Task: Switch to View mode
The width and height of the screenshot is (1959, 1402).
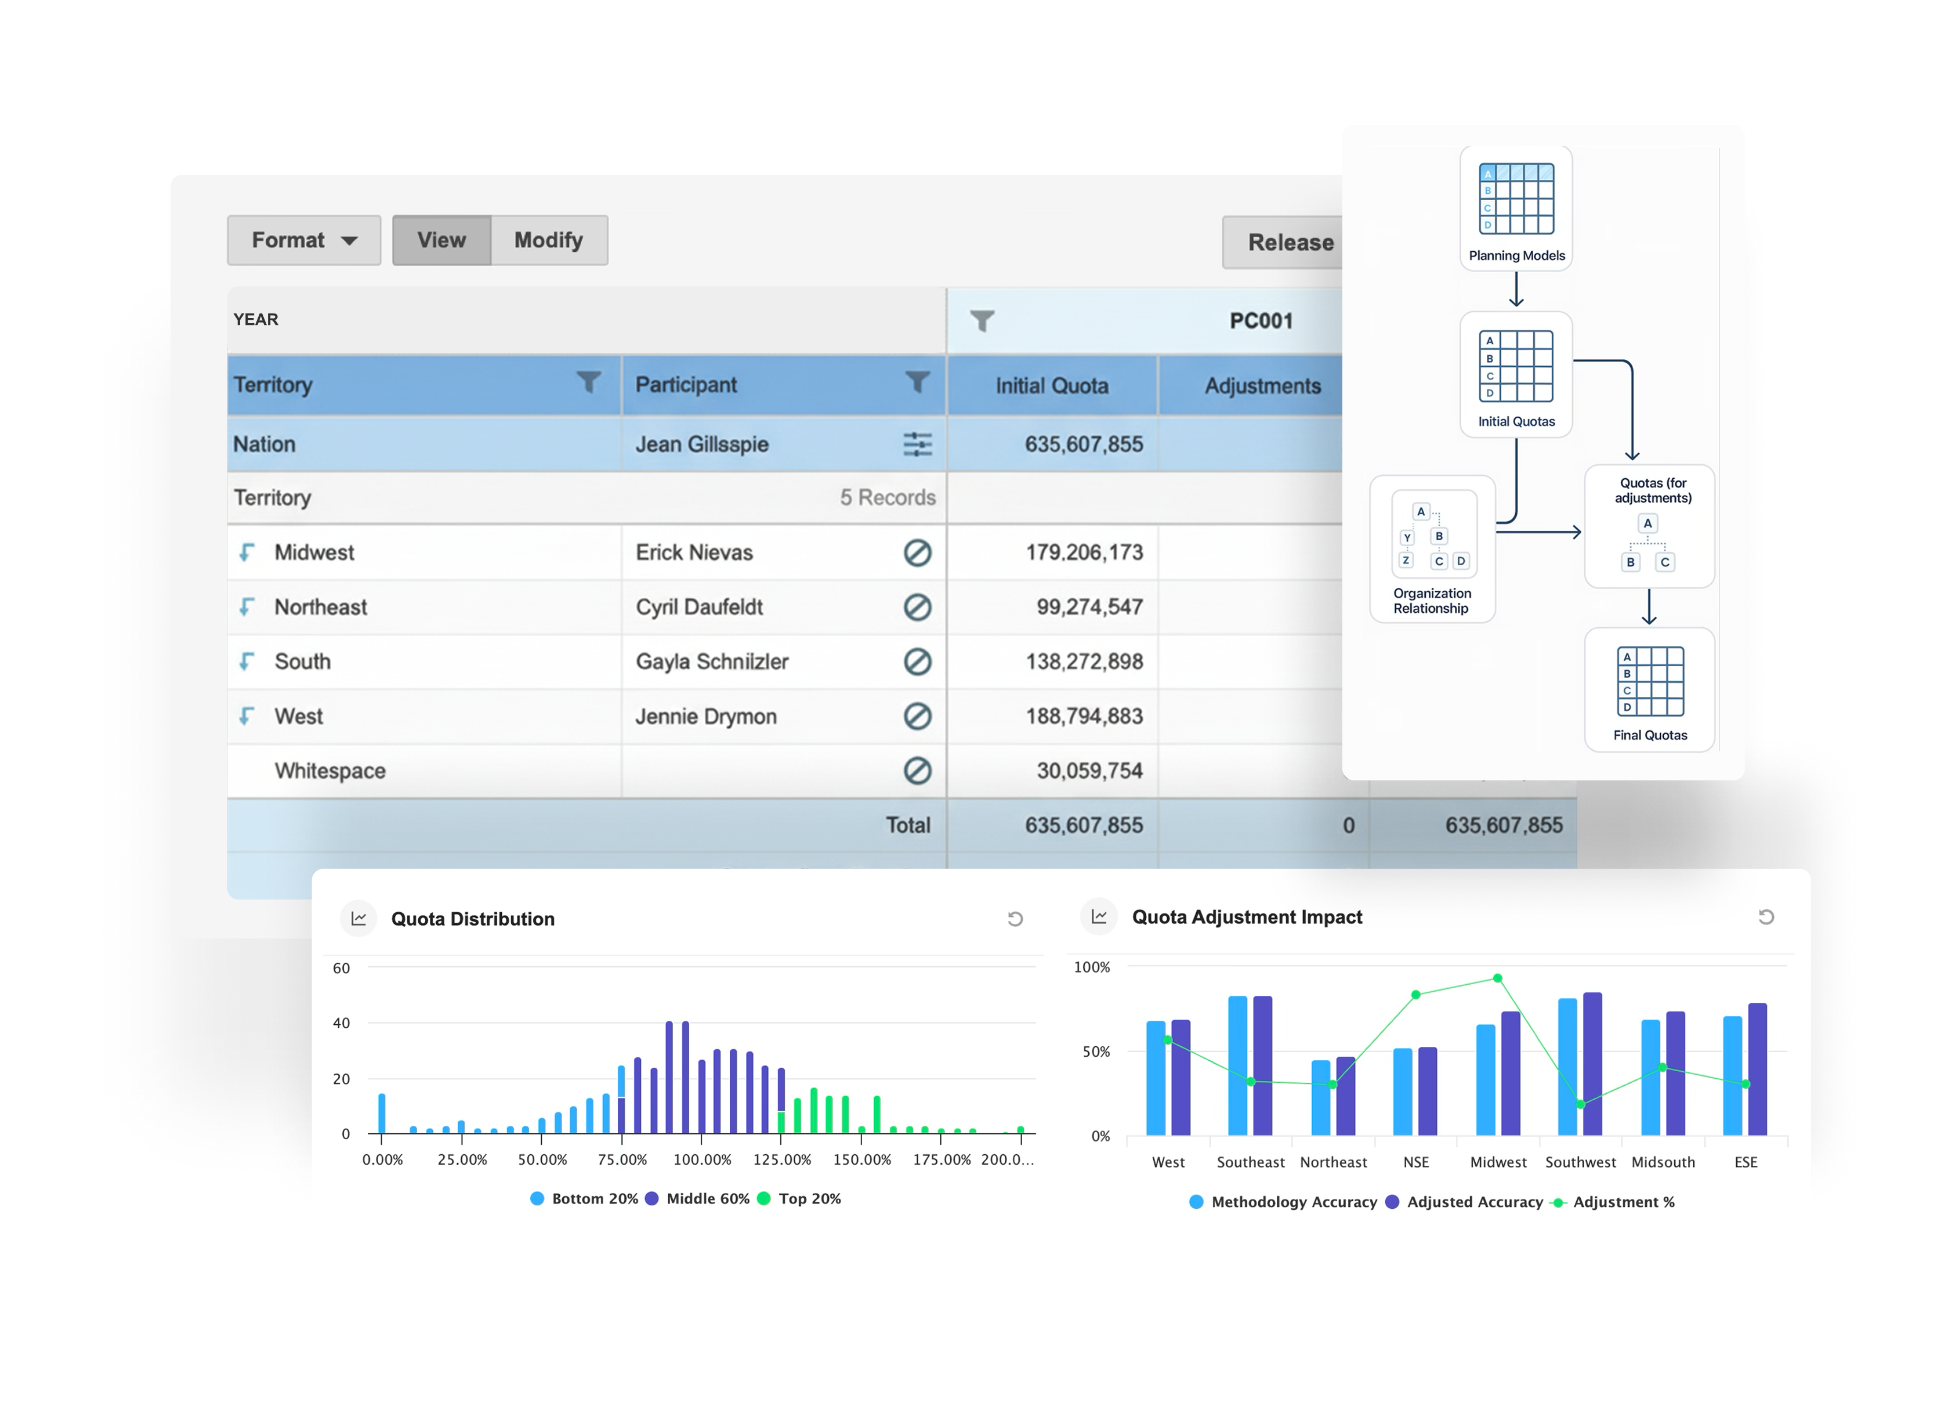Action: coord(441,240)
